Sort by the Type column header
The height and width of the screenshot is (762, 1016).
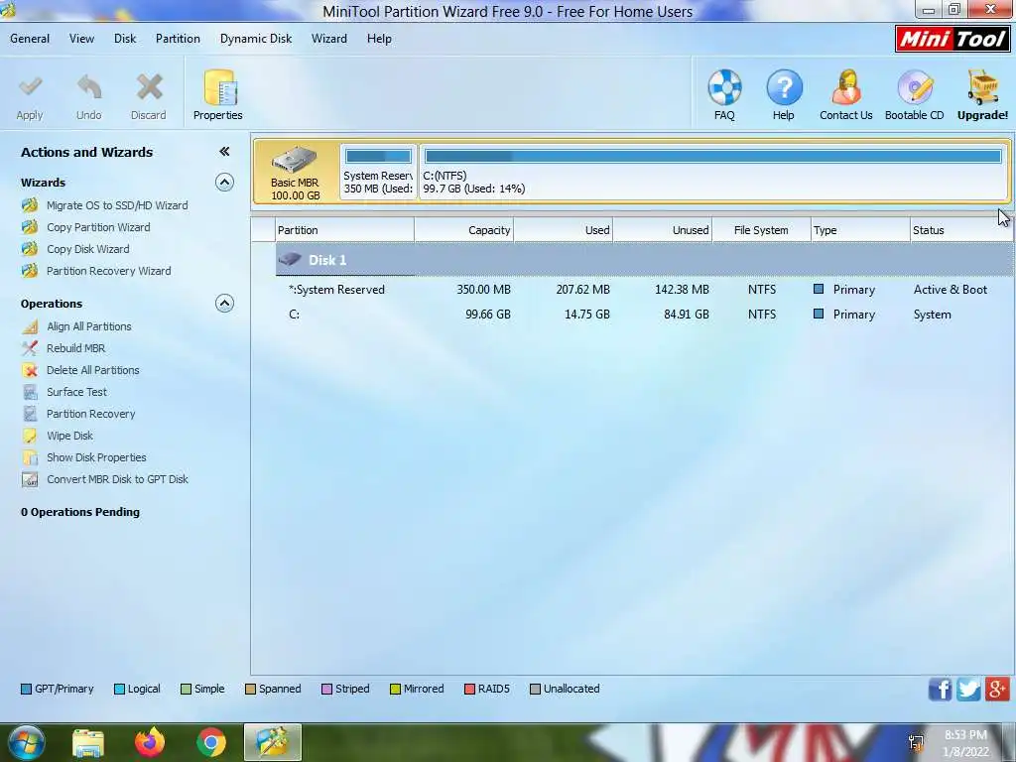tap(860, 230)
